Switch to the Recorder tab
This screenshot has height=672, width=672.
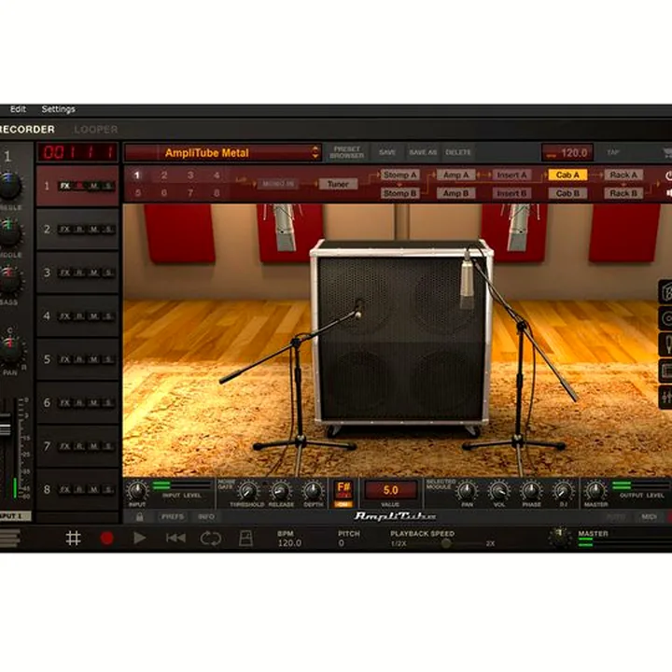tap(27, 130)
